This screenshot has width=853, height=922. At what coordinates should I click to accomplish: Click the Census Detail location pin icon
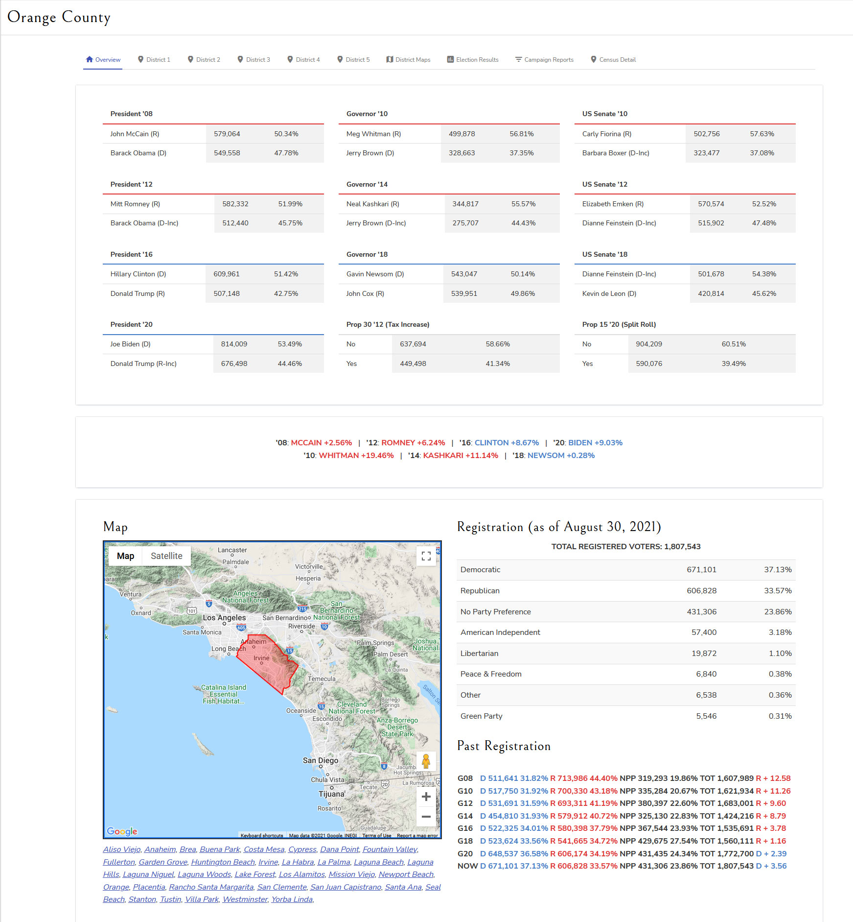[593, 59]
